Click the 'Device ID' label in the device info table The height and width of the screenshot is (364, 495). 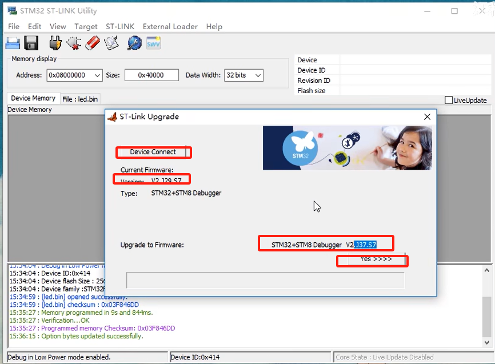[x=312, y=70]
